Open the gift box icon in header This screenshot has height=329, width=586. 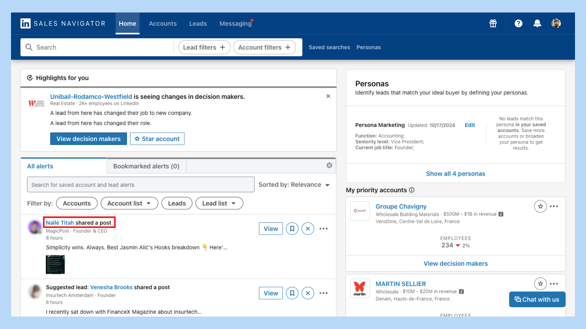click(493, 23)
